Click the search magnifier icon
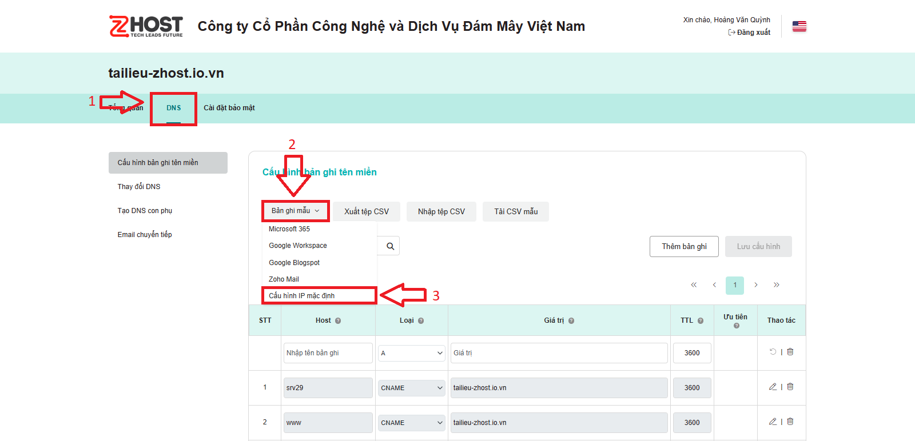915x441 pixels. (390, 246)
